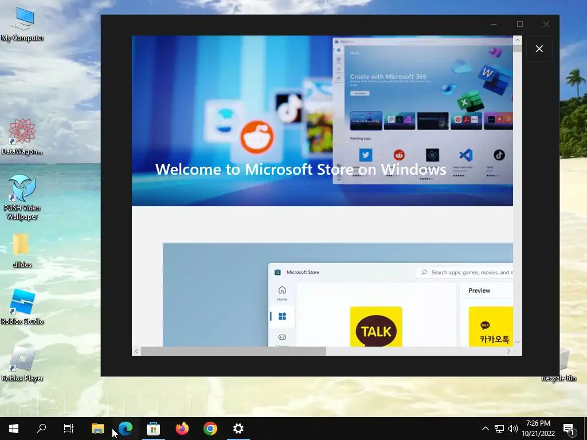Open the network status tray icon
The image size is (587, 440).
(499, 429)
